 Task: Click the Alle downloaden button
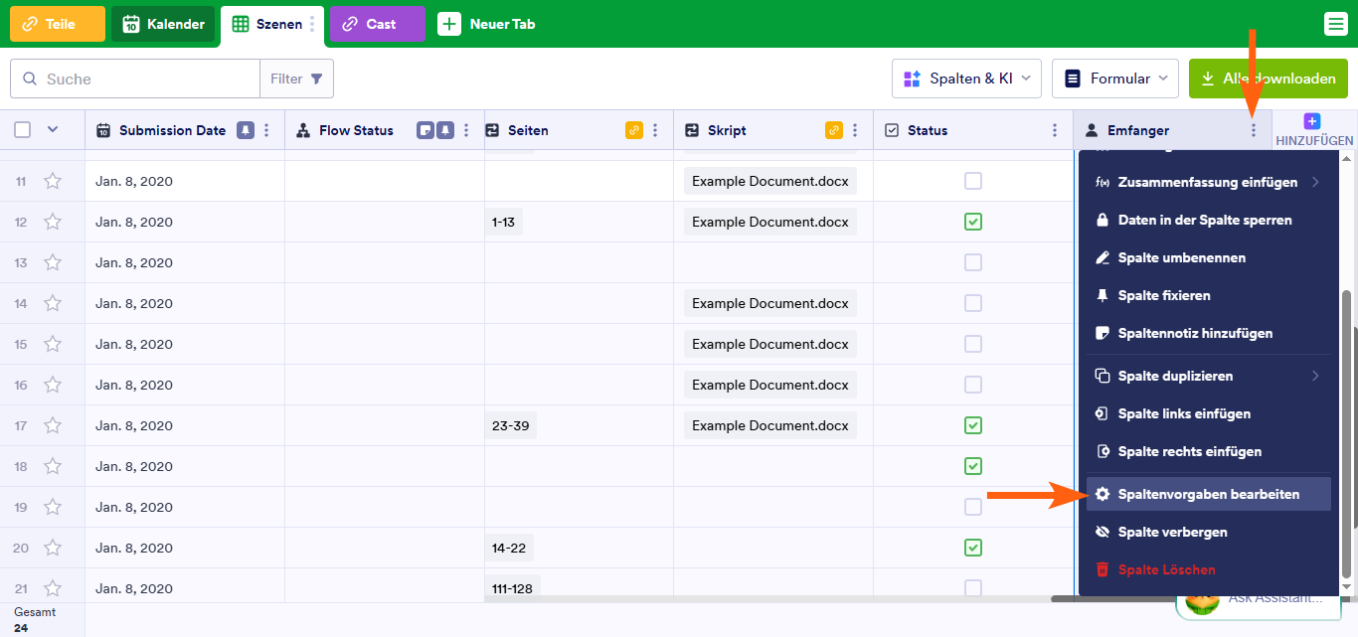point(1268,79)
